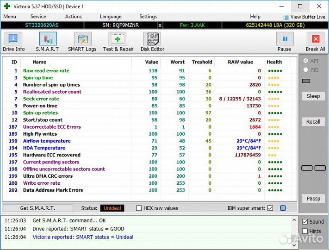Select the PIO radio button

(x=305, y=70)
